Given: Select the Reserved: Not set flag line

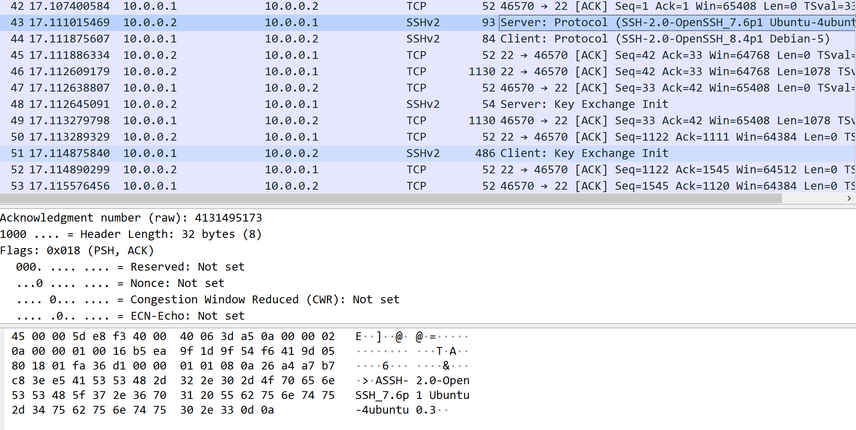Looking at the screenshot, I should pyautogui.click(x=130, y=267).
